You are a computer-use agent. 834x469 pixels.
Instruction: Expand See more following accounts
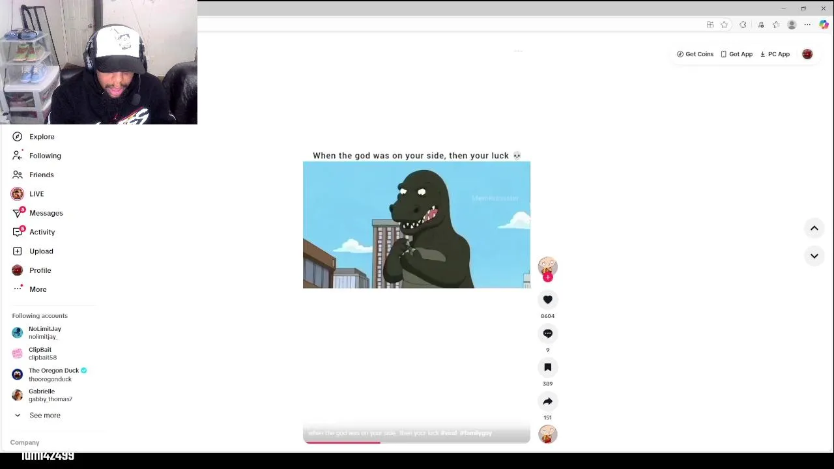(x=44, y=416)
